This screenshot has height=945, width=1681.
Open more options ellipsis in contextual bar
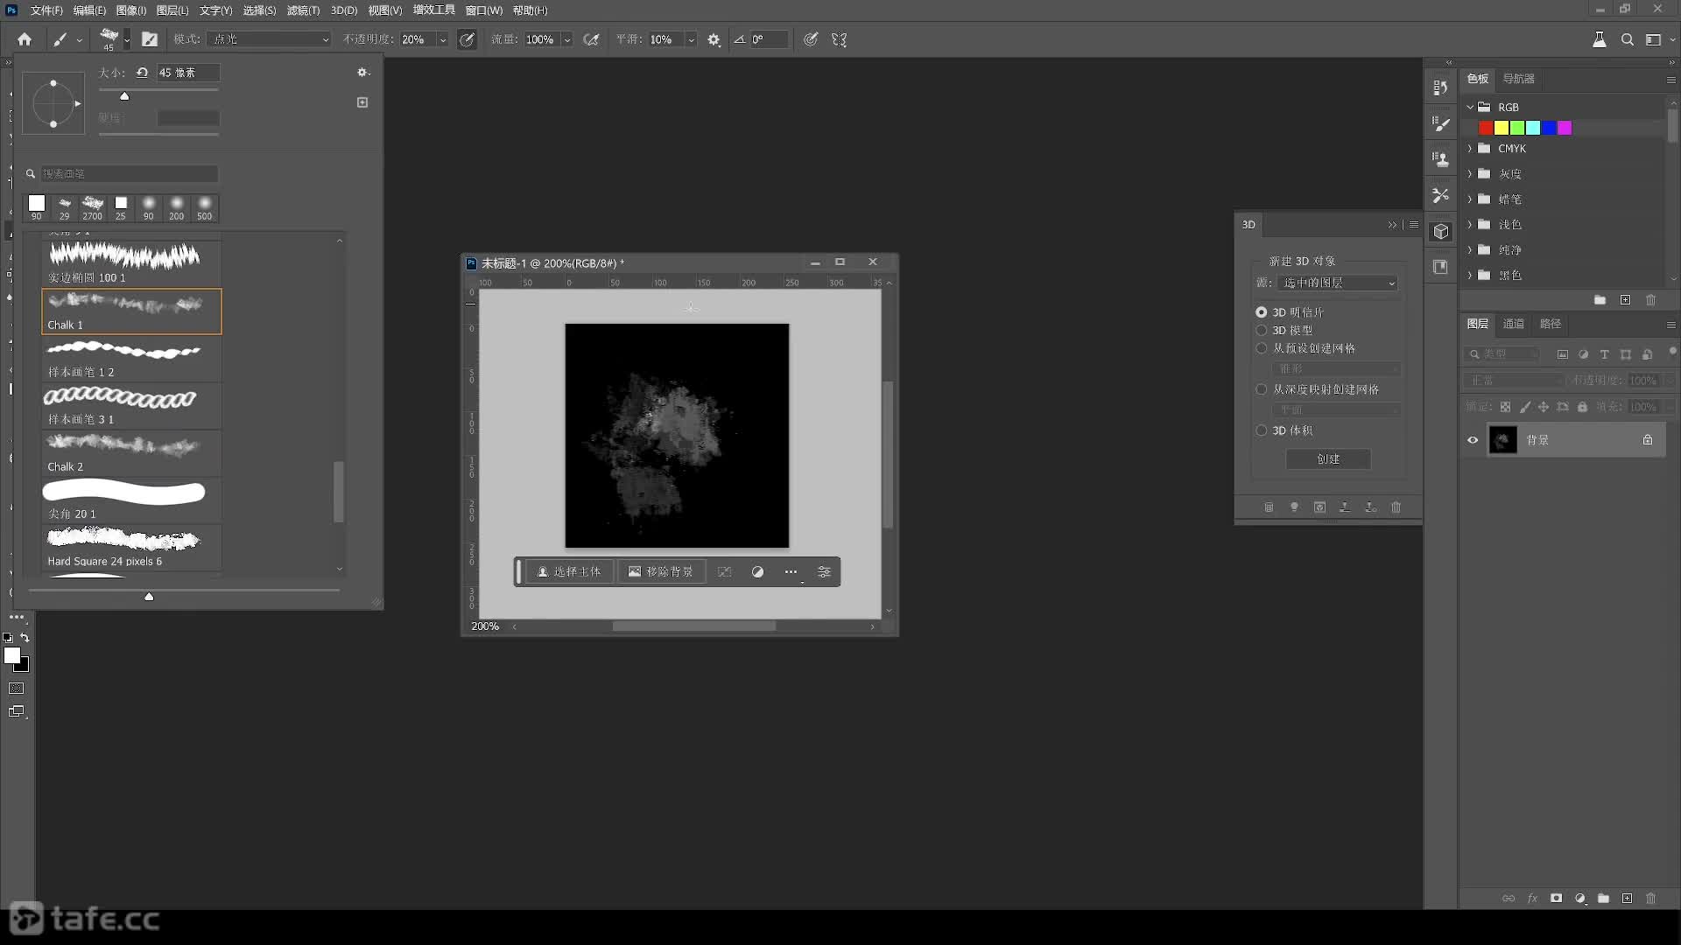[791, 571]
